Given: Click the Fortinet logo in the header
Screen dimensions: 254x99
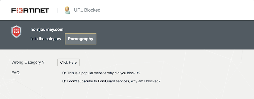Looking at the screenshot, I should point(30,10).
